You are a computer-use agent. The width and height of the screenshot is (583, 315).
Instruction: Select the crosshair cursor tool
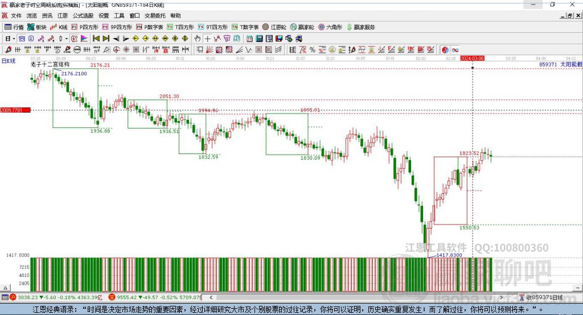tap(207, 39)
